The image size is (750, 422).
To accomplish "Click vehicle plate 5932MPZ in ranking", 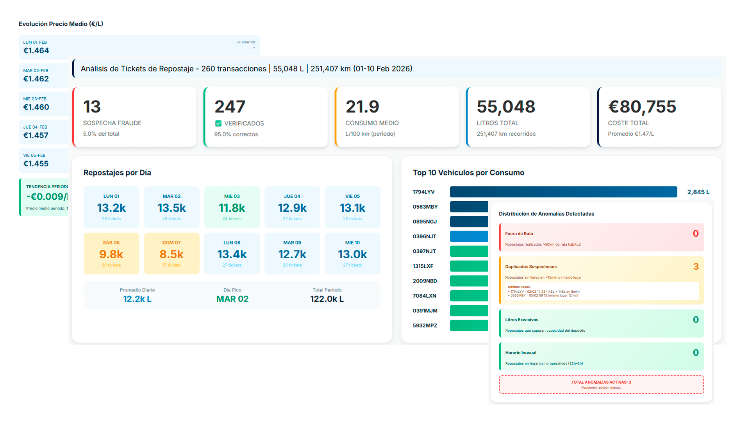I will (x=425, y=325).
